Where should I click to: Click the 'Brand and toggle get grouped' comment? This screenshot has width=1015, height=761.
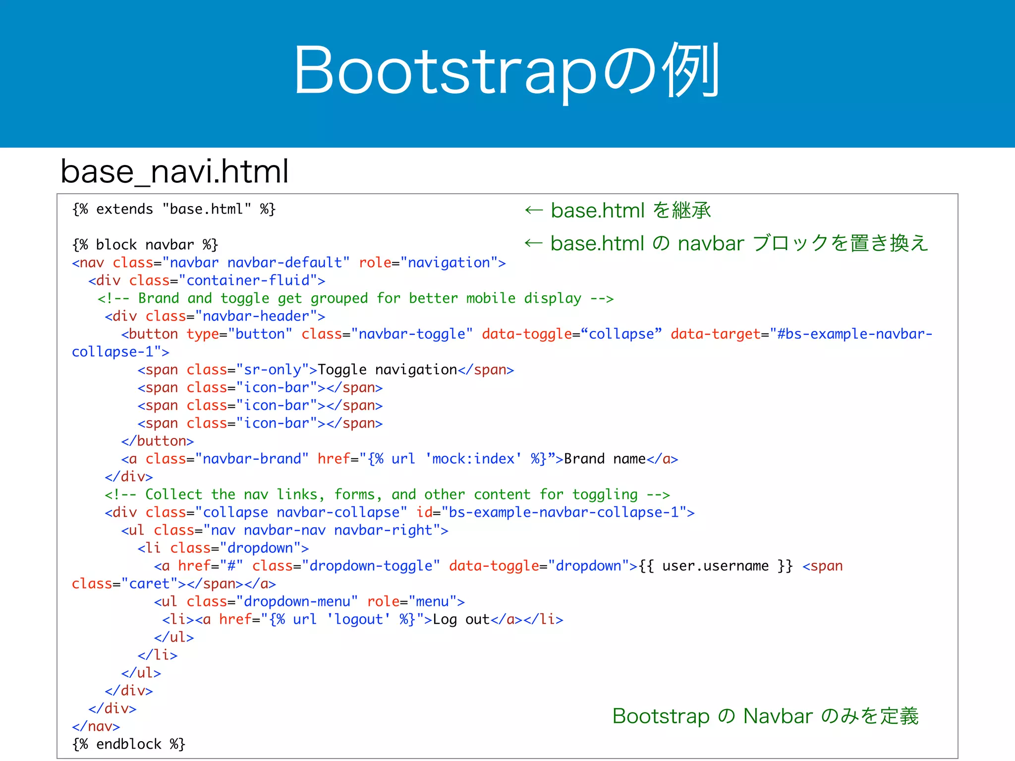coord(355,298)
